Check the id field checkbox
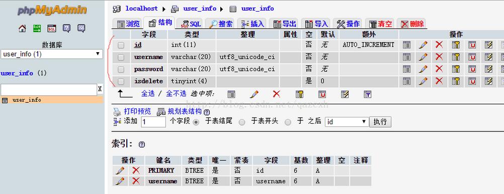Image resolution: width=504 pixels, height=194 pixels. [121, 45]
